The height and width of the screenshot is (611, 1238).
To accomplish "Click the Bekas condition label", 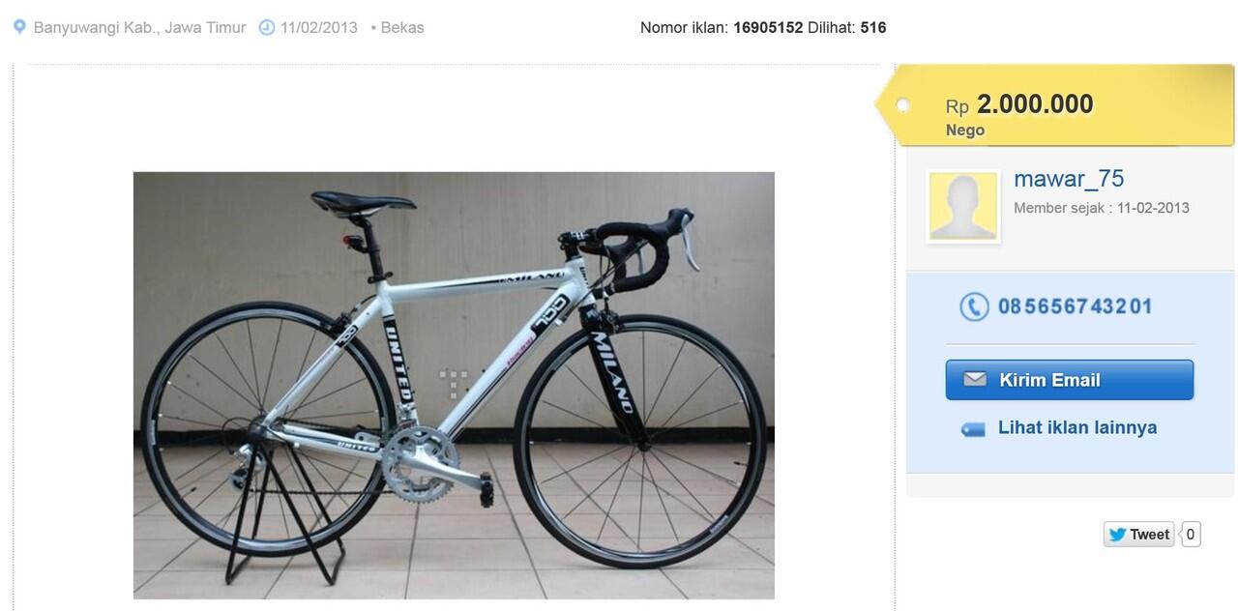I will tap(402, 27).
